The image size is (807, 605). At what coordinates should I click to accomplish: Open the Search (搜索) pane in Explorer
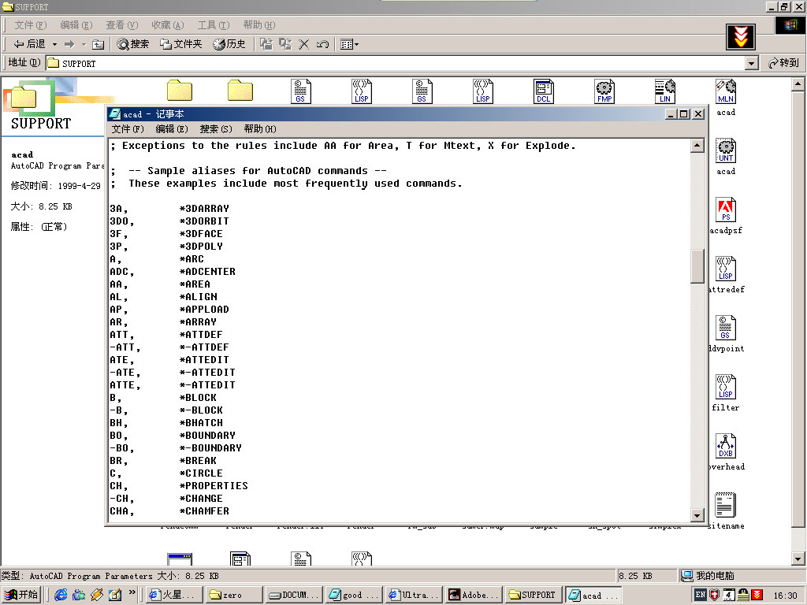click(132, 44)
